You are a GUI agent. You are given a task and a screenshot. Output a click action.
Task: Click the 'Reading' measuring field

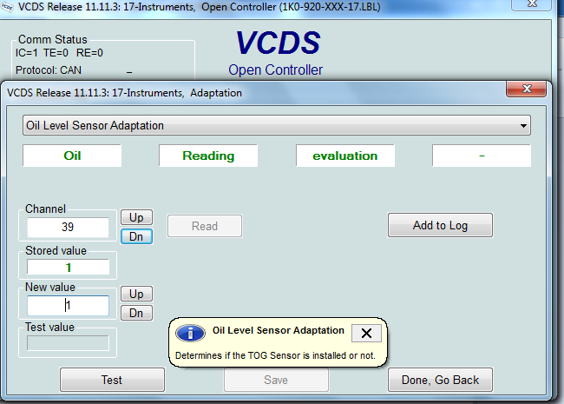pyautogui.click(x=208, y=156)
